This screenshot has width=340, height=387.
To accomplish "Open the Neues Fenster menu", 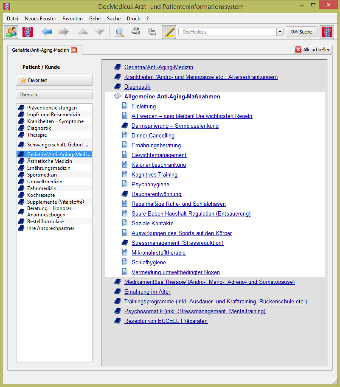I will (x=40, y=19).
